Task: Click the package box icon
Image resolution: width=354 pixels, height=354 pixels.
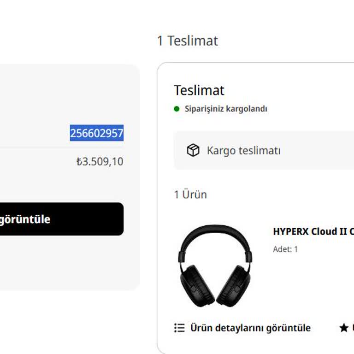Action: point(193,150)
